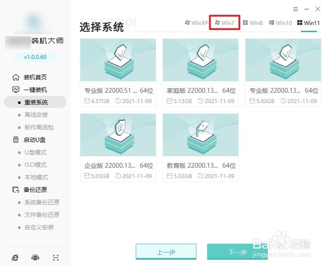
Task: Select U盘模式 in sidebar
Action: pyautogui.click(x=35, y=152)
